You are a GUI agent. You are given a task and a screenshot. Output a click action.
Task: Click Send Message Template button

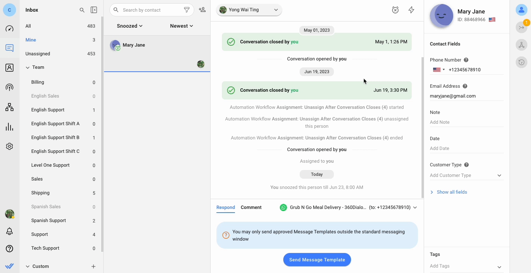317,260
